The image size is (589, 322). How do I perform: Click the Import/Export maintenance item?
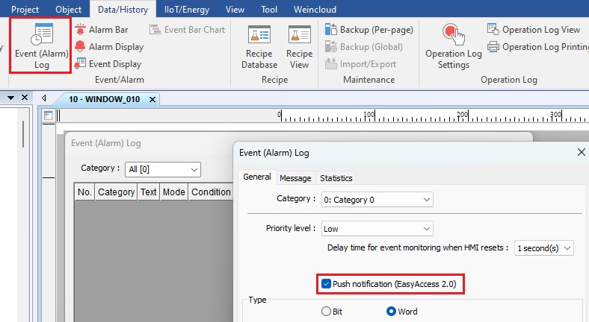coord(360,64)
